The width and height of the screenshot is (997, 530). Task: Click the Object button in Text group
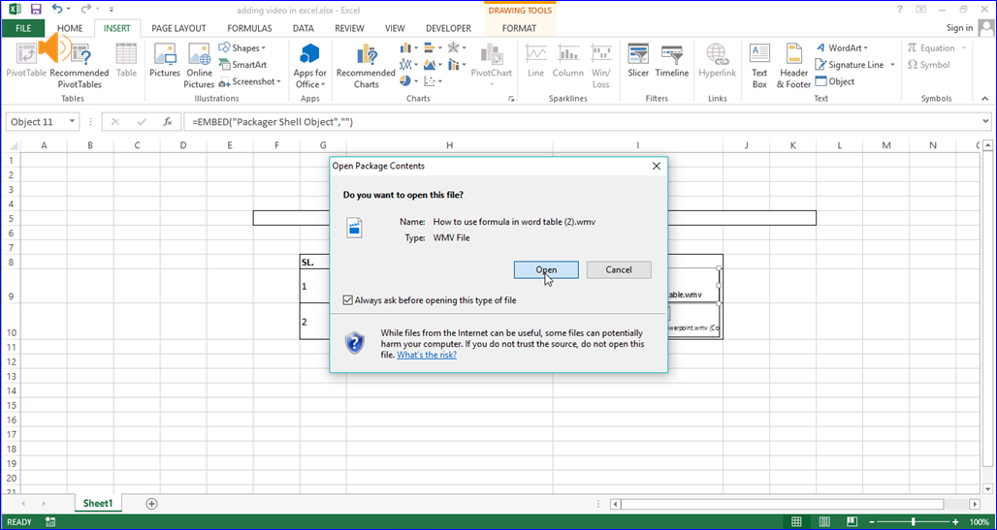pos(835,81)
